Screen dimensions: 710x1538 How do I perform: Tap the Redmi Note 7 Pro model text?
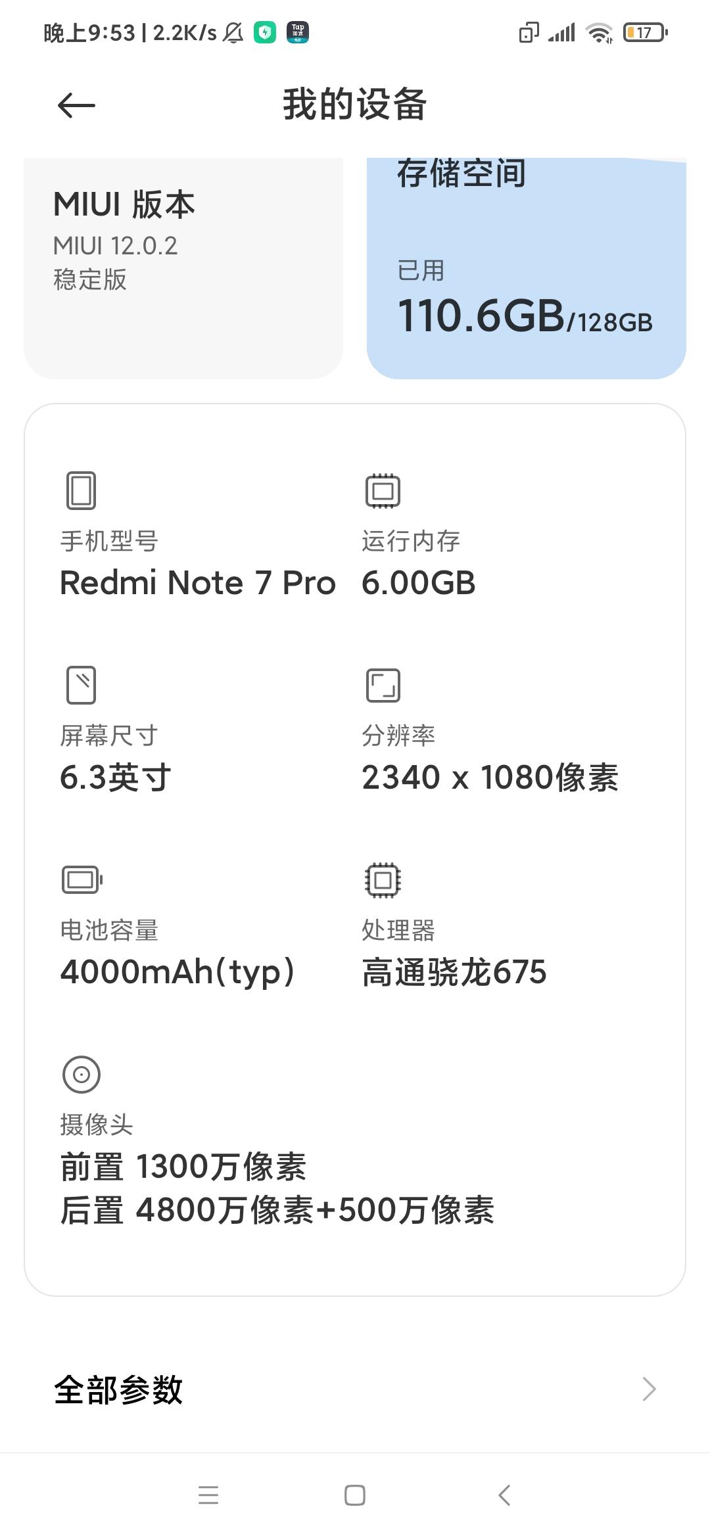[197, 583]
